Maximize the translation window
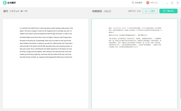The height and width of the screenshot is (111, 181). (172, 3)
